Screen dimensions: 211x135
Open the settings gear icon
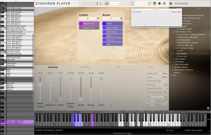pyautogui.click(x=164, y=3)
